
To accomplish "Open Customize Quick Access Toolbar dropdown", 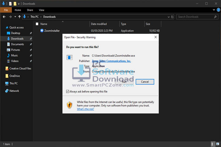I will coord(19,4).
